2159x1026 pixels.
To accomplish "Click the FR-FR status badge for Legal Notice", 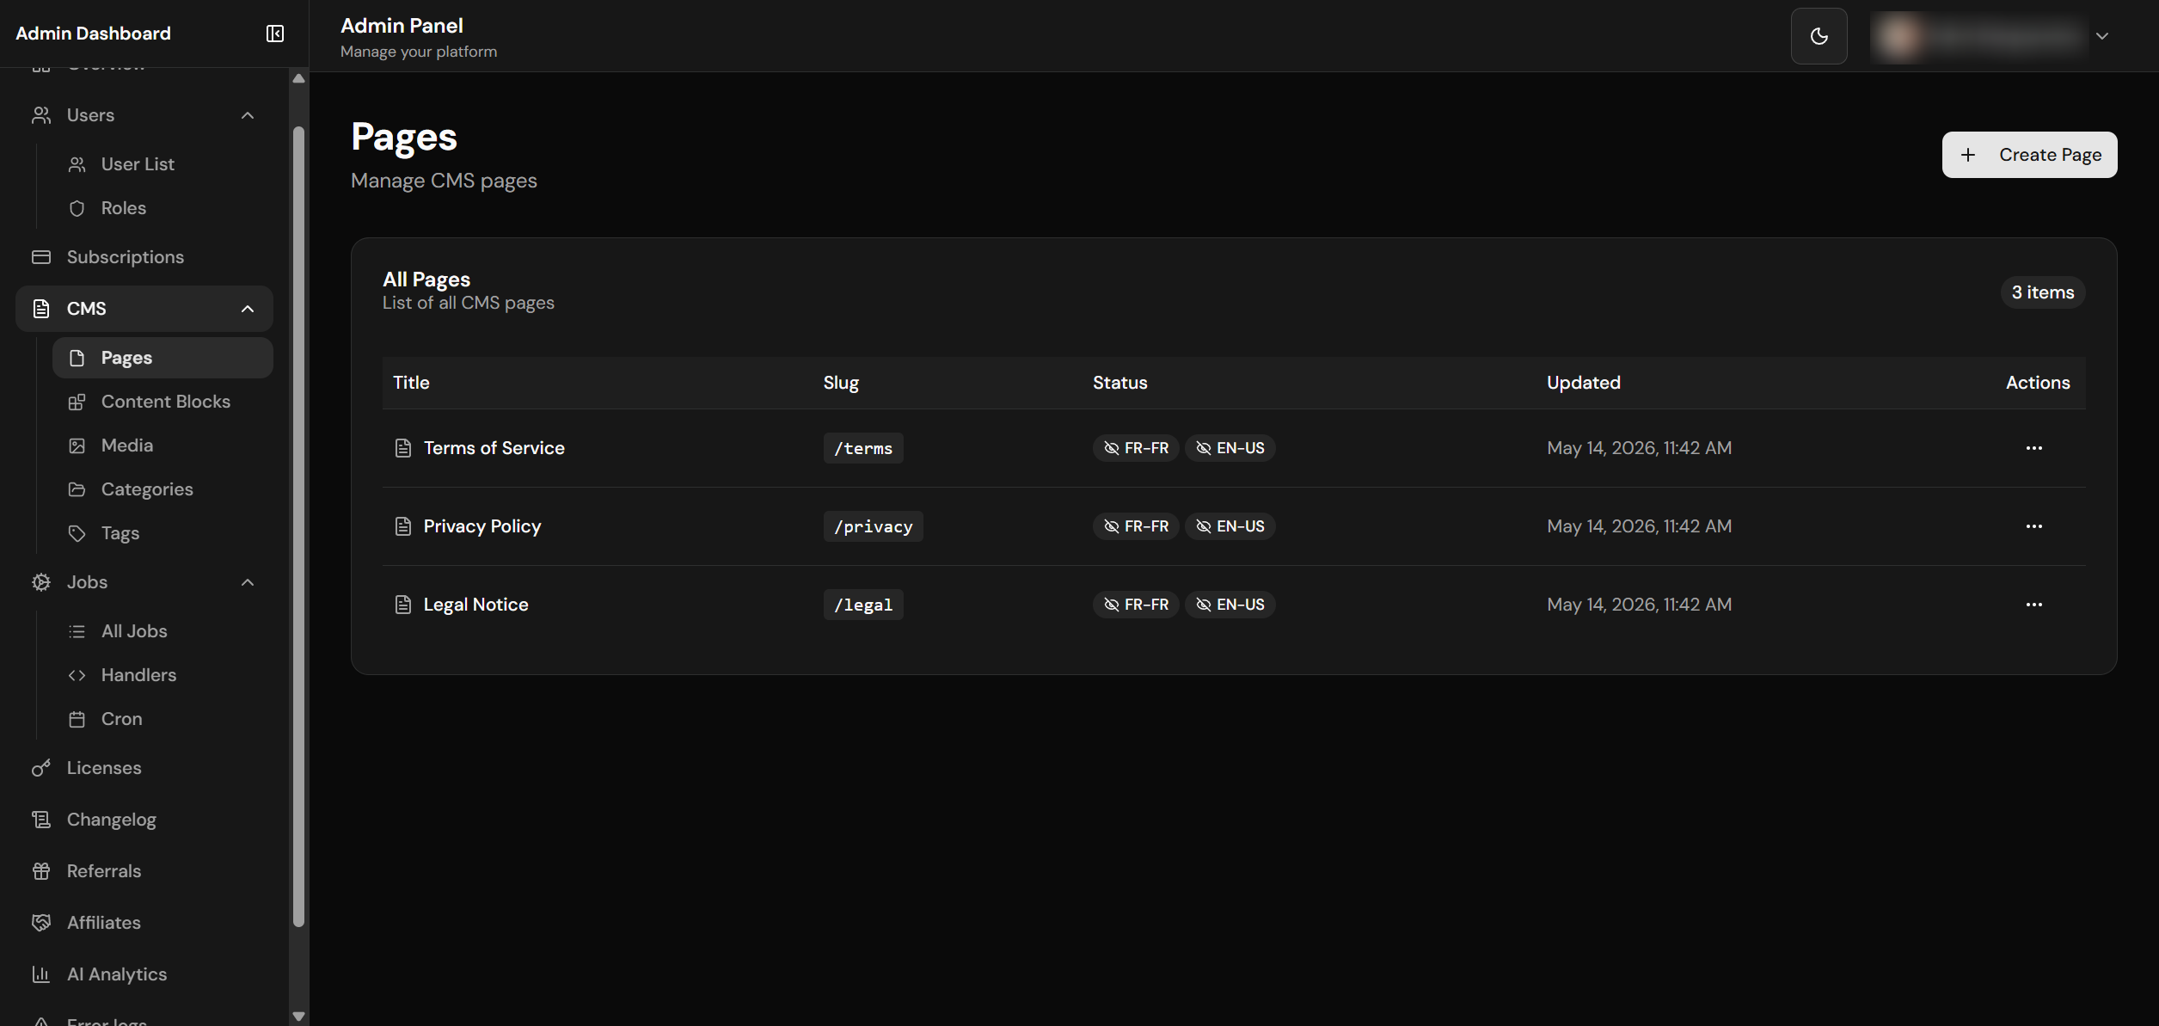I will (x=1136, y=605).
